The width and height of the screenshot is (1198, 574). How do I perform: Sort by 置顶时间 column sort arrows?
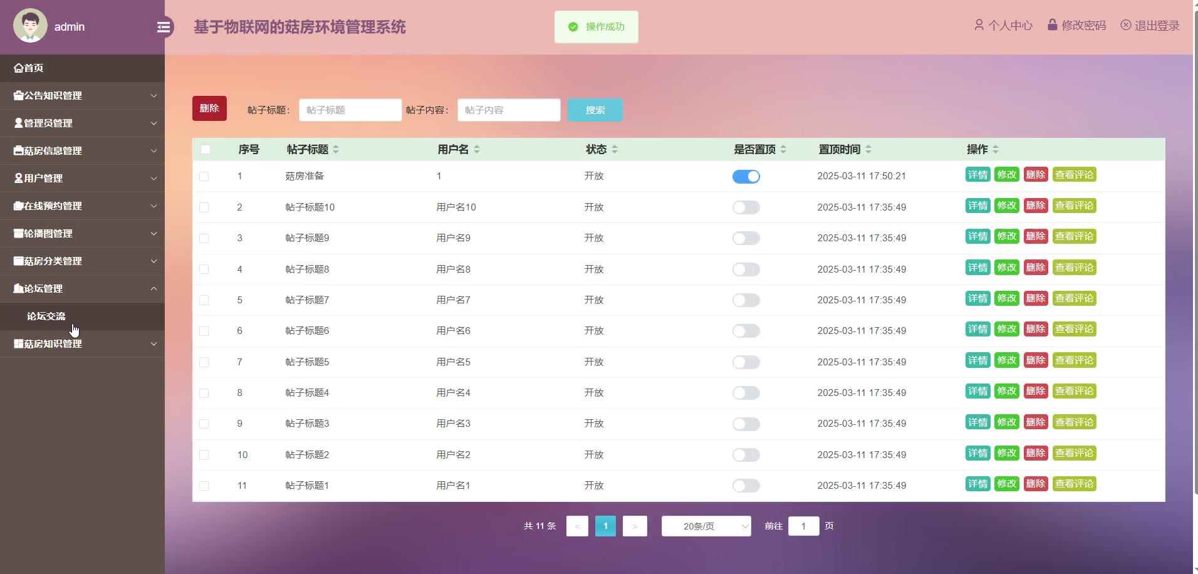pyautogui.click(x=868, y=149)
